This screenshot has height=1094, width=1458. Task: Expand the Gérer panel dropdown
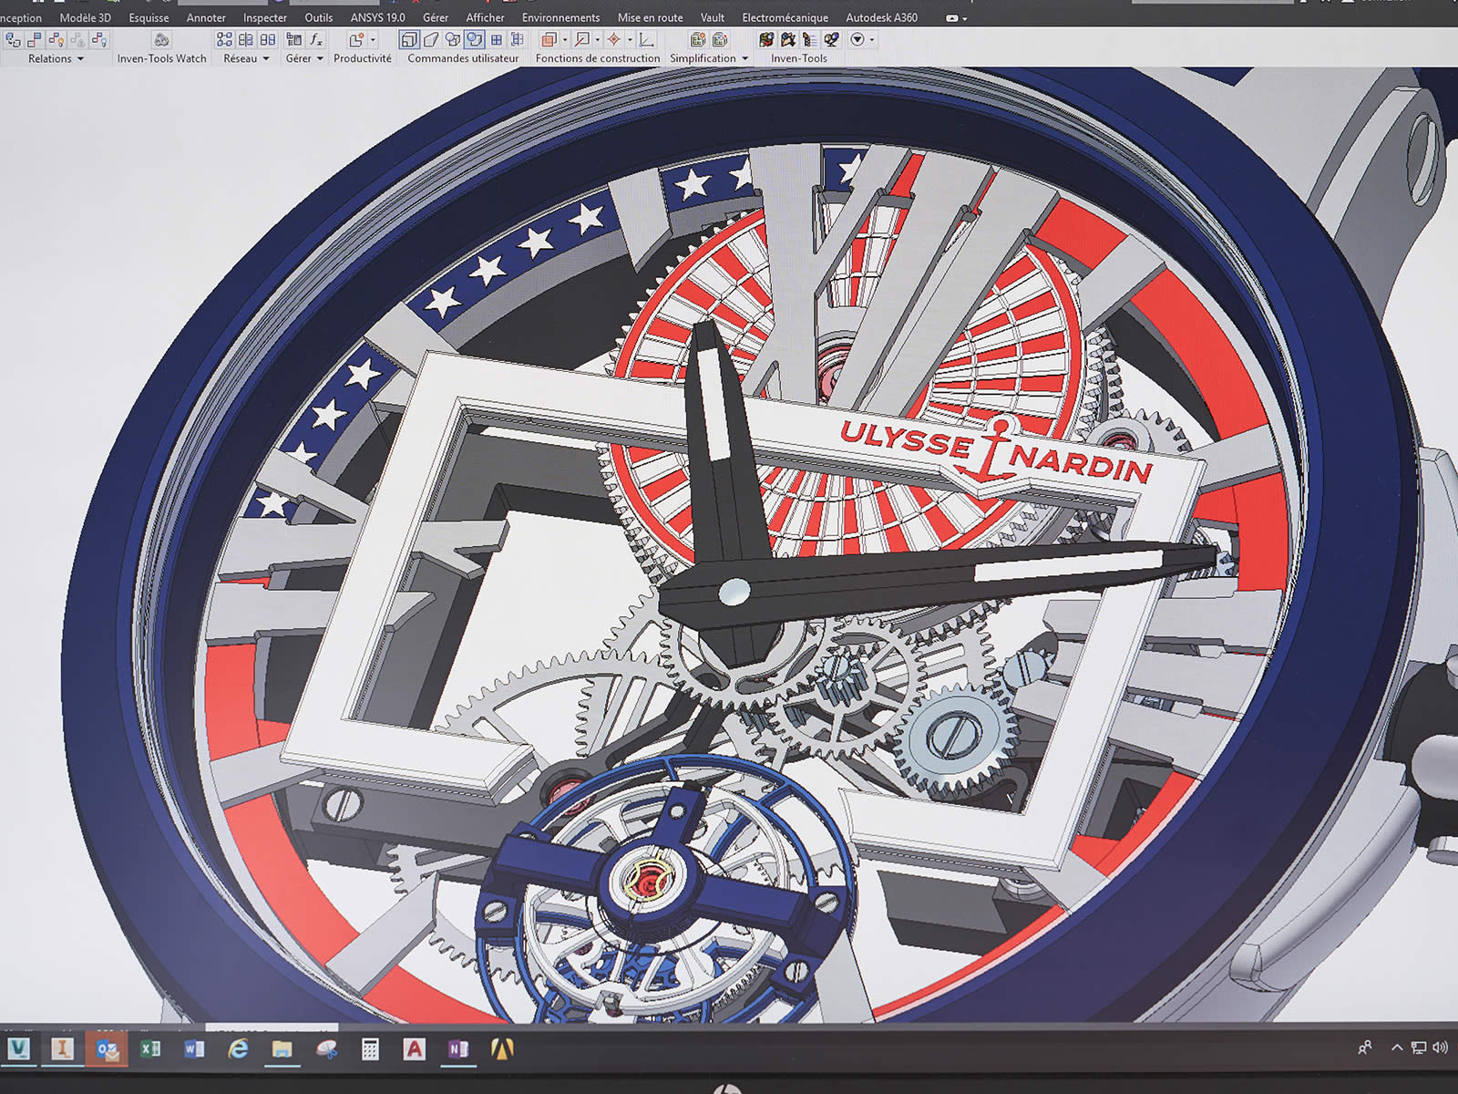[x=320, y=58]
